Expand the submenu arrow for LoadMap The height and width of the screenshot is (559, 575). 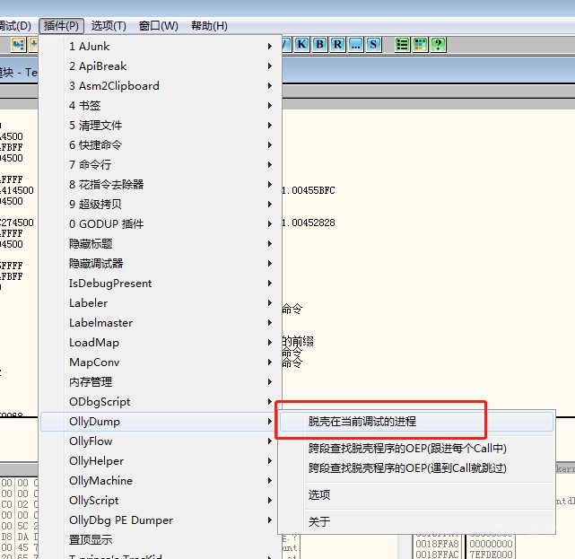(x=270, y=343)
